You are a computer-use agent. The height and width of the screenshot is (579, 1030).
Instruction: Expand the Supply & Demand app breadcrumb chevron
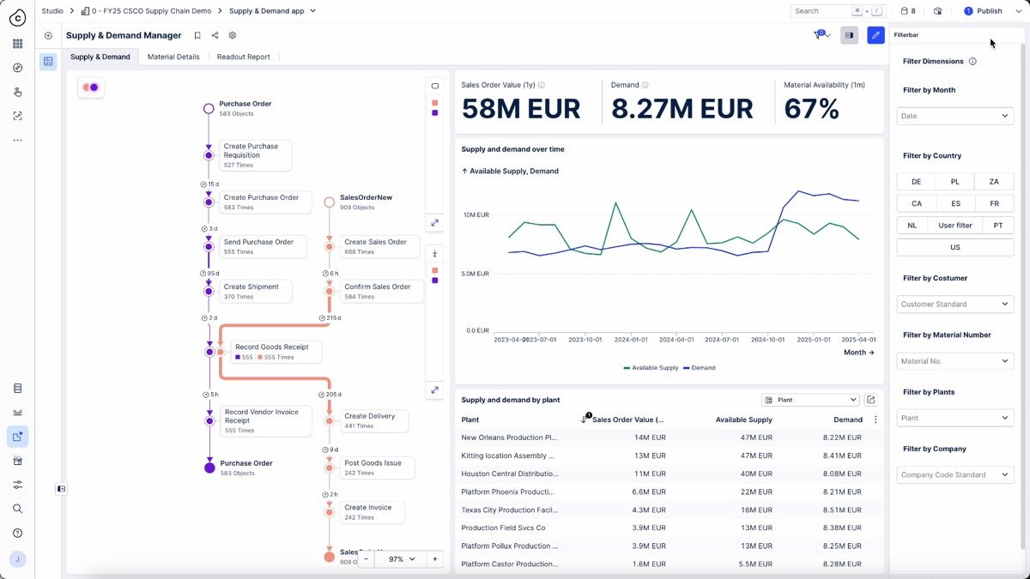coord(313,11)
